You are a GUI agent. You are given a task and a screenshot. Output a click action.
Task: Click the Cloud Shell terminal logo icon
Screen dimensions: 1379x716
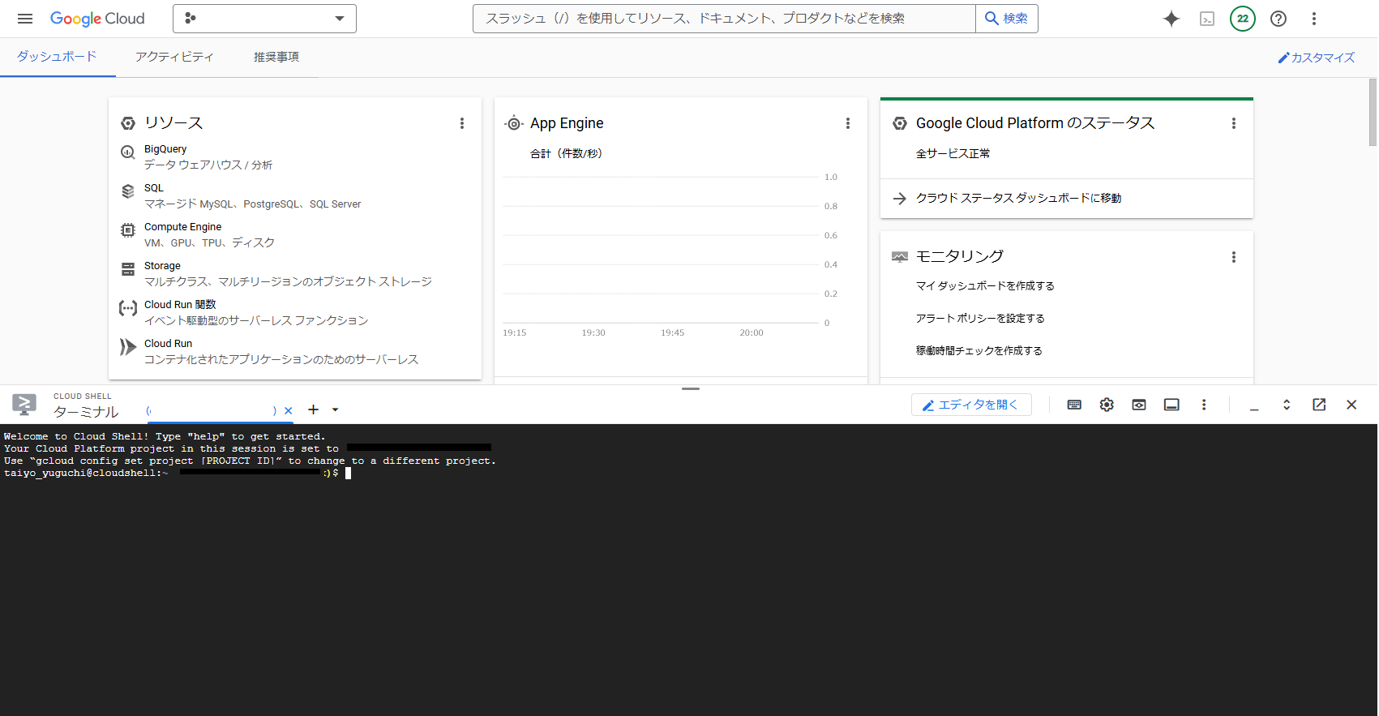pyautogui.click(x=24, y=404)
